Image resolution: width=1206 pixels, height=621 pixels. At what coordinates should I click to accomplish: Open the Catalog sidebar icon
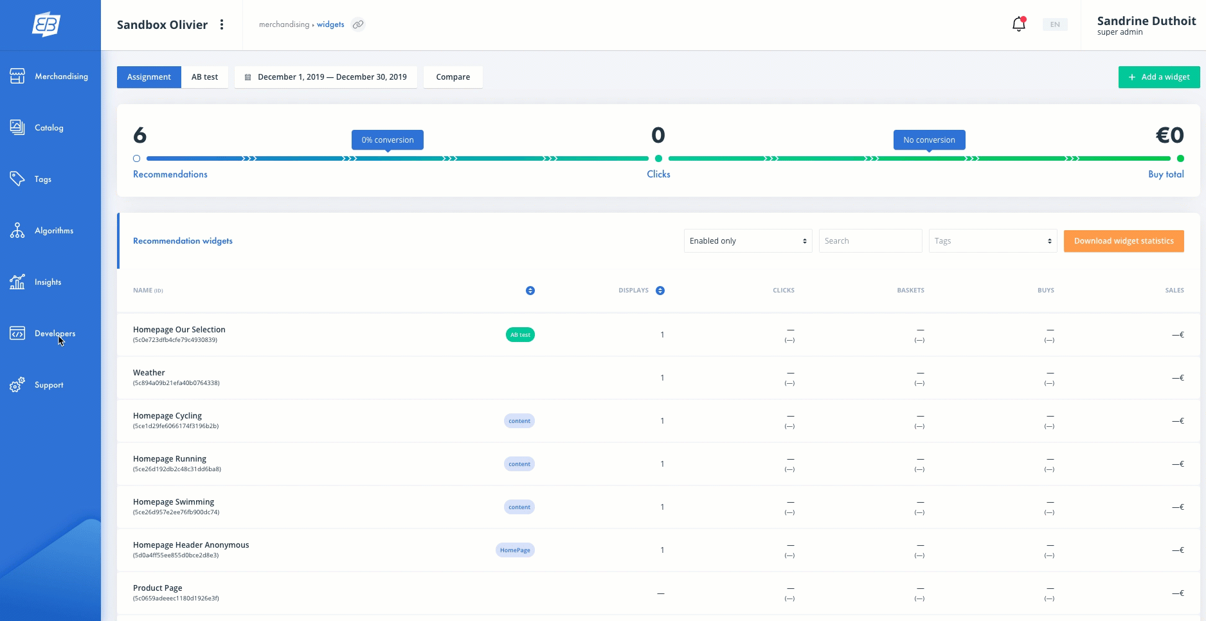click(x=17, y=127)
